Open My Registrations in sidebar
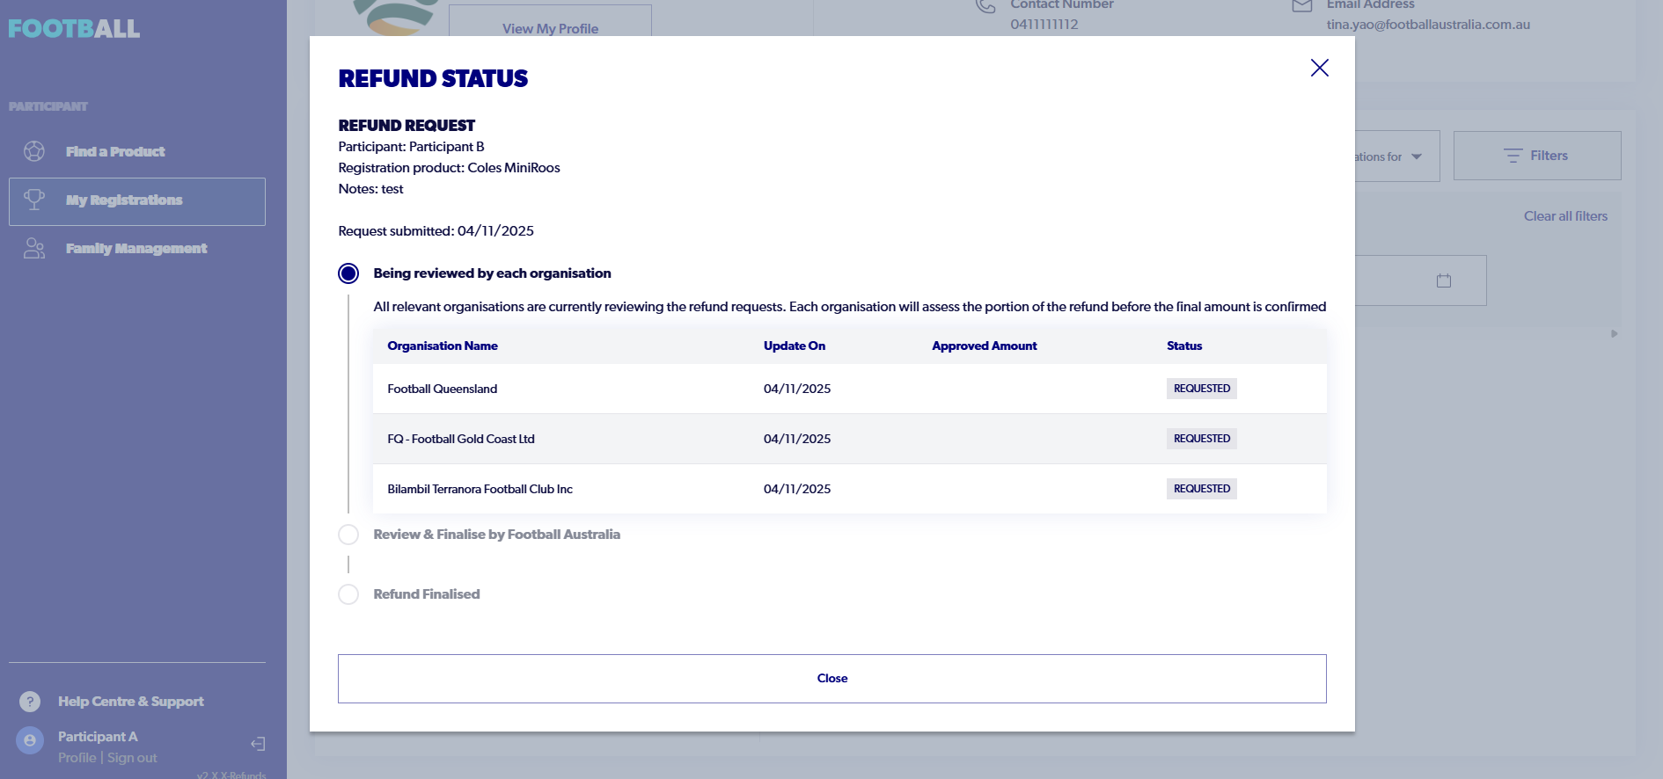 pyautogui.click(x=137, y=201)
